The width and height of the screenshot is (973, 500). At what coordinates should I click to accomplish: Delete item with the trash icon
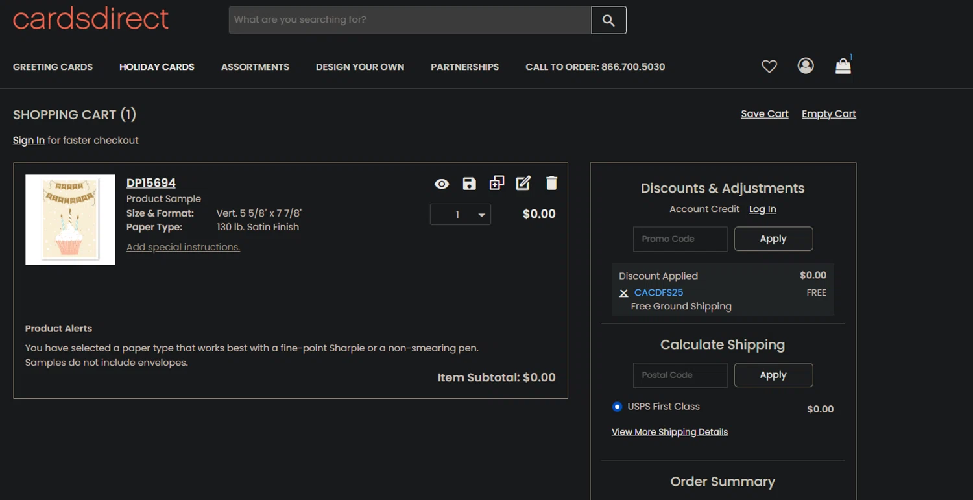click(x=551, y=184)
